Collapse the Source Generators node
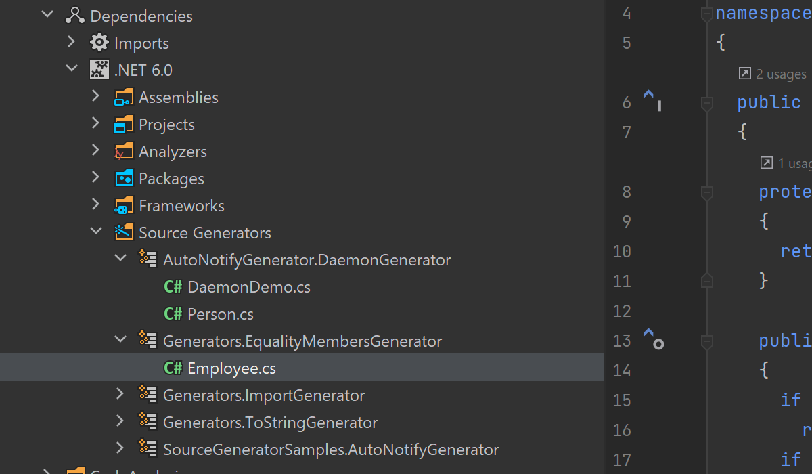812x474 pixels. pos(96,232)
